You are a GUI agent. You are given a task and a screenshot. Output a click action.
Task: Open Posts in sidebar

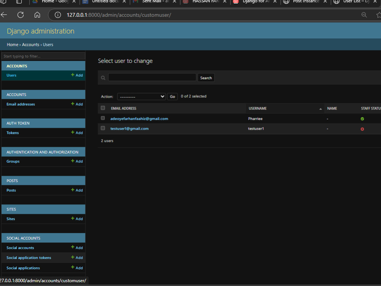11,190
